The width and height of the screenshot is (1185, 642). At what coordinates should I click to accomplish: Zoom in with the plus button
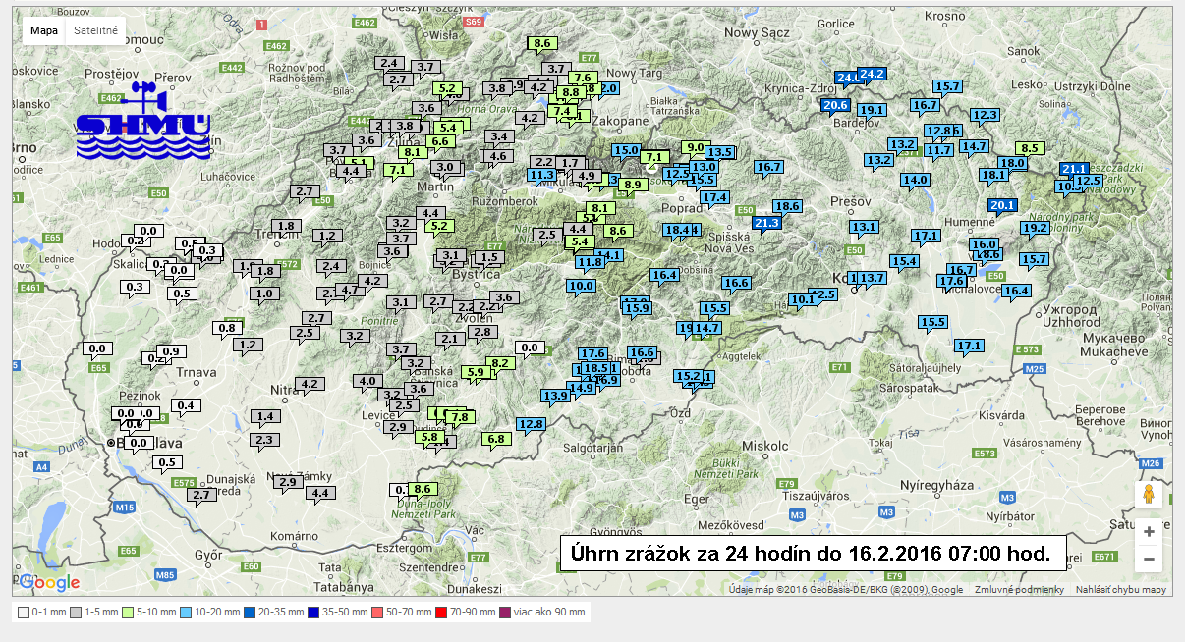point(1148,532)
